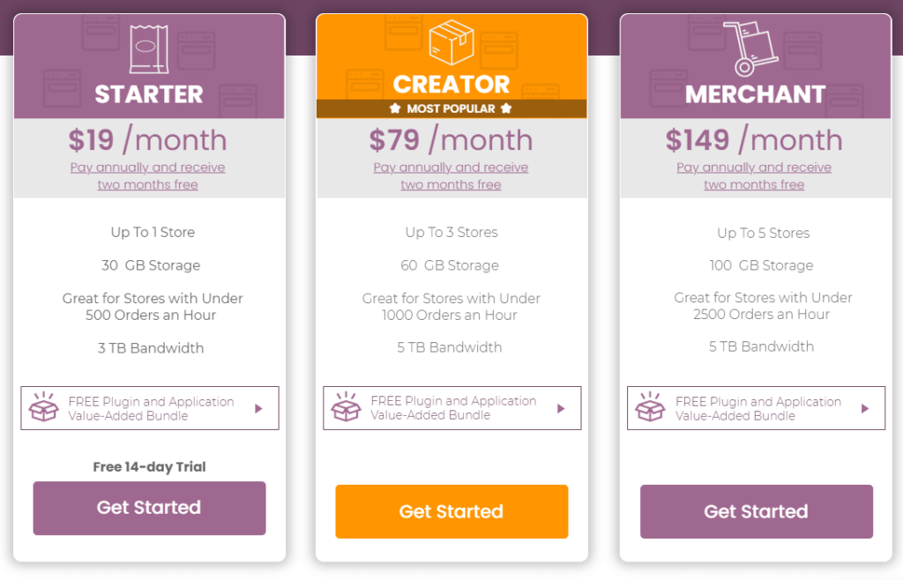Click Get Started under the Merchant plan
Viewport: 903px width, 580px height.
(x=756, y=511)
